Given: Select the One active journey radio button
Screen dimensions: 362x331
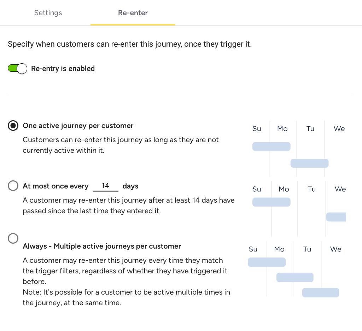Looking at the screenshot, I should click(x=13, y=126).
